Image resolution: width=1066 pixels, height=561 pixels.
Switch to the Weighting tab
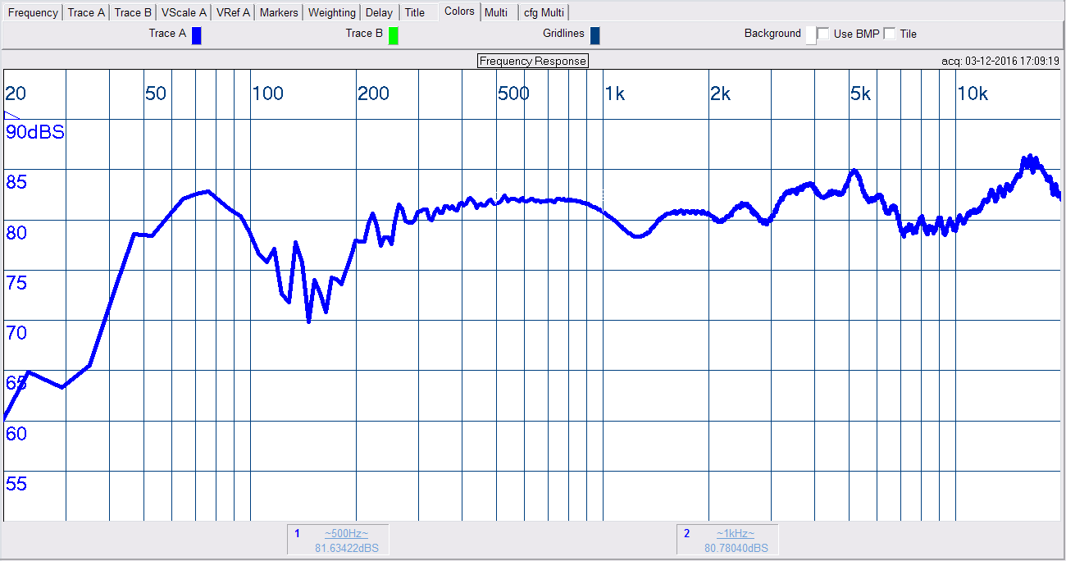331,12
